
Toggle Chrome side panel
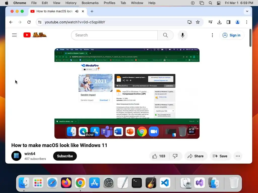228,22
